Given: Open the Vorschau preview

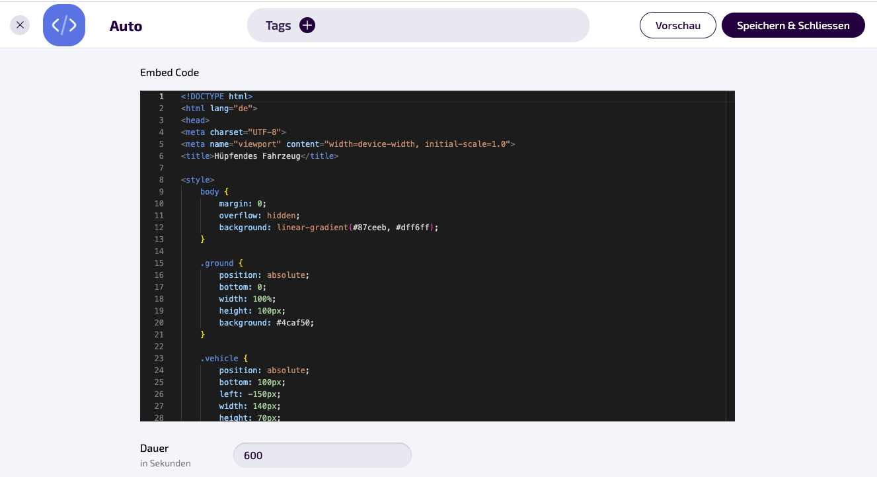Looking at the screenshot, I should tap(678, 25).
